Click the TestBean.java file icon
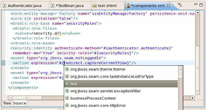The height and width of the screenshot is (110, 206). 52,6
